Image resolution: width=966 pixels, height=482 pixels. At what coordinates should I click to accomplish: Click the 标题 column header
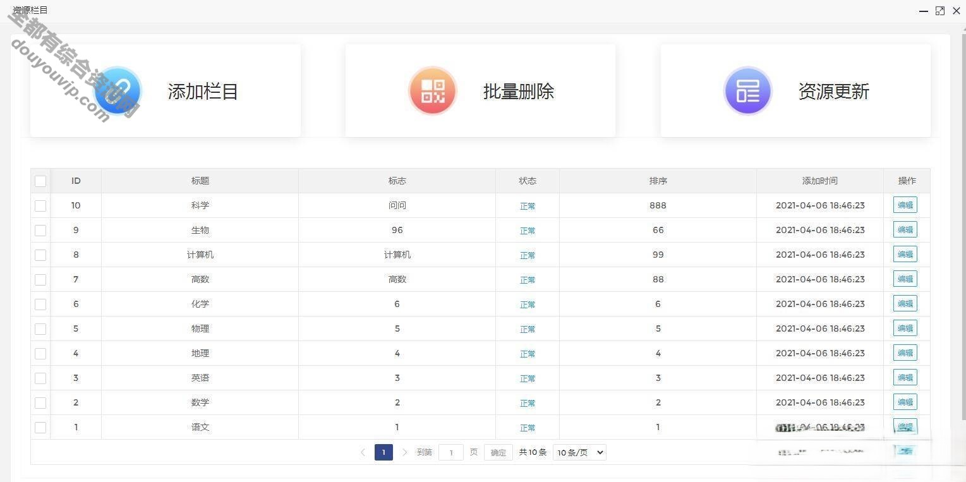(200, 181)
